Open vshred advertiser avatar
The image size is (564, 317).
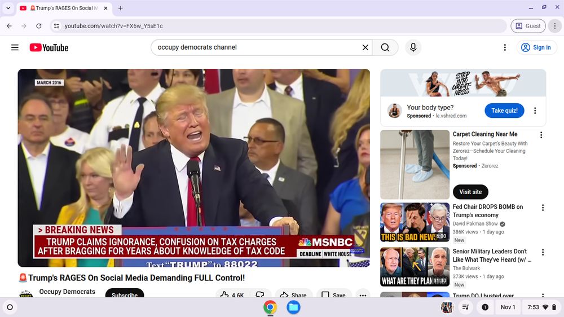(395, 111)
